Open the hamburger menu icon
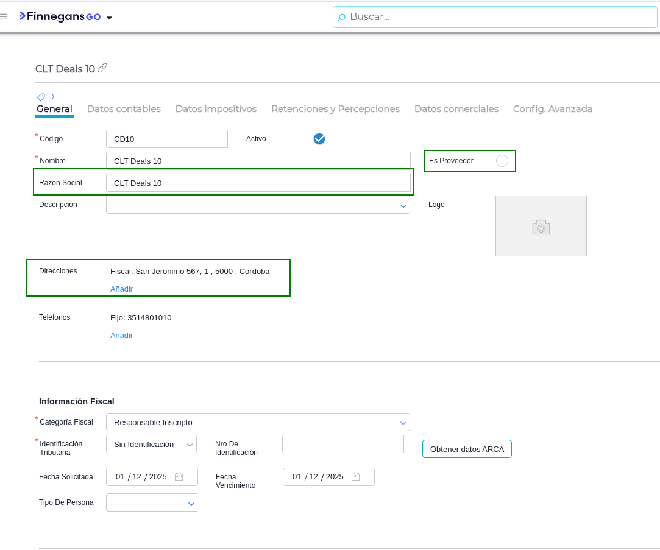The width and height of the screenshot is (660, 550). (x=4, y=17)
